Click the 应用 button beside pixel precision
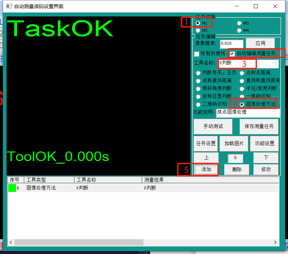Viewport: 288px width, 254px height. (x=260, y=43)
